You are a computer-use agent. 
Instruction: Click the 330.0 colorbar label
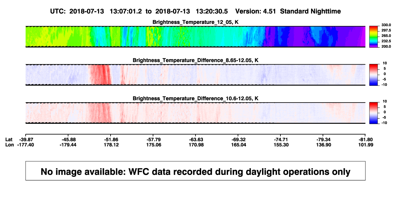click(386, 25)
